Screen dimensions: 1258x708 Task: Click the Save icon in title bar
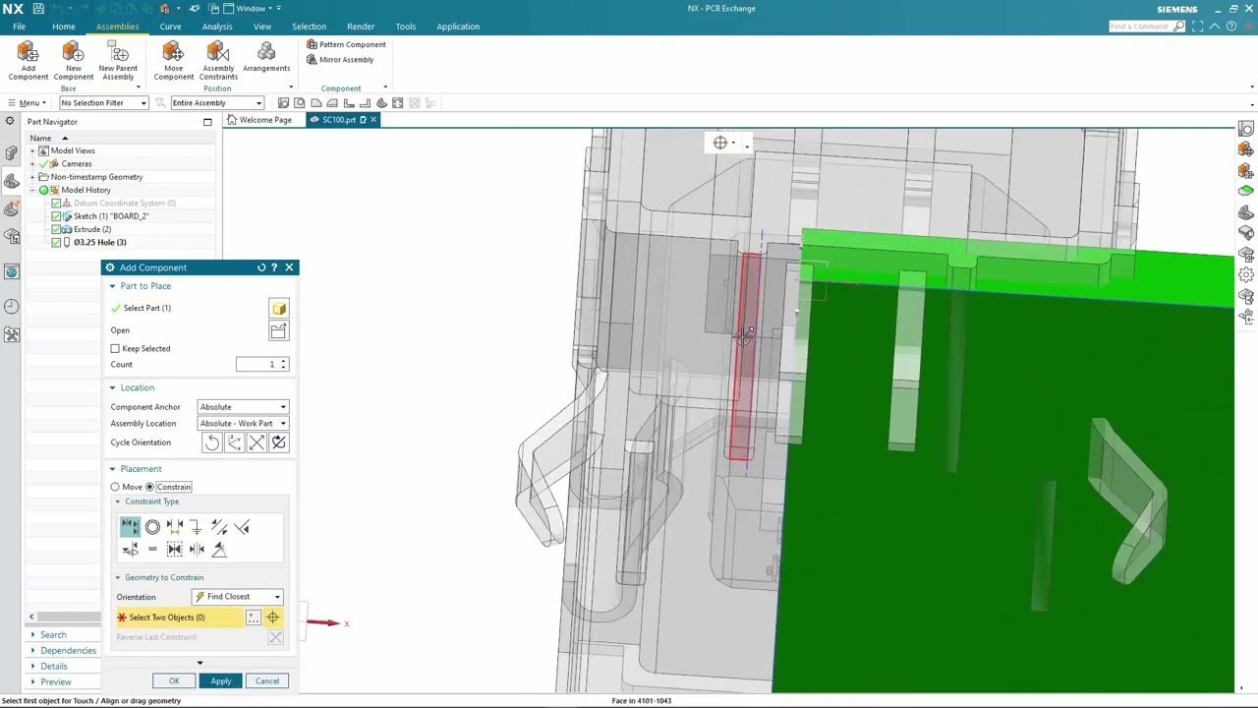[x=38, y=9]
